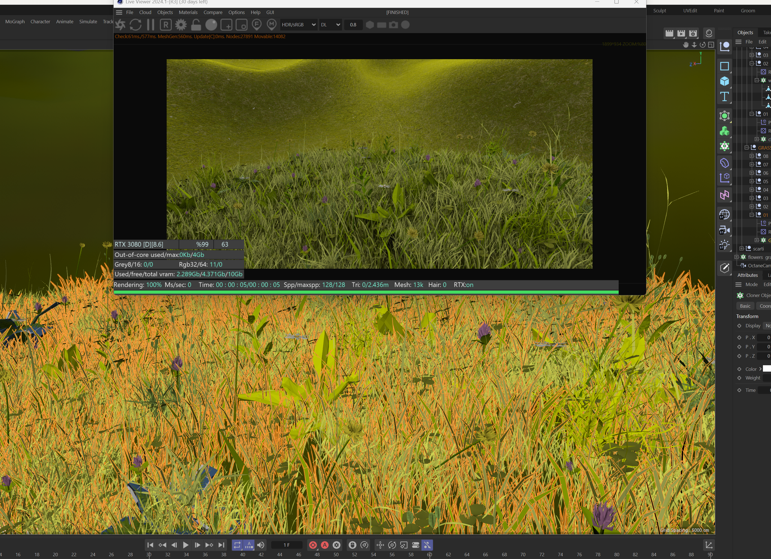
Task: Send scene to Octane render in Live Viewer
Action: click(120, 25)
